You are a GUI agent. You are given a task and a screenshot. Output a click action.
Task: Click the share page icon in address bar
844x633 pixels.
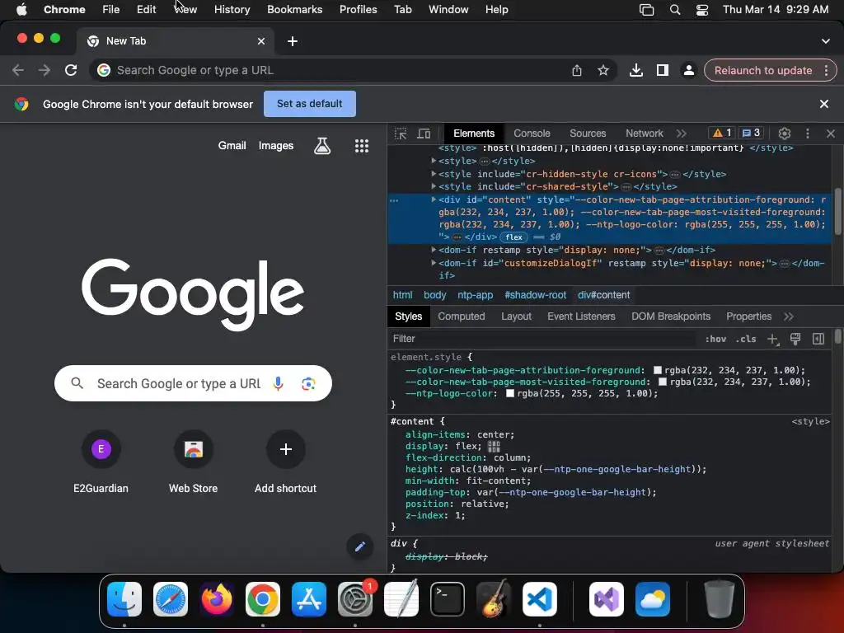pos(576,71)
